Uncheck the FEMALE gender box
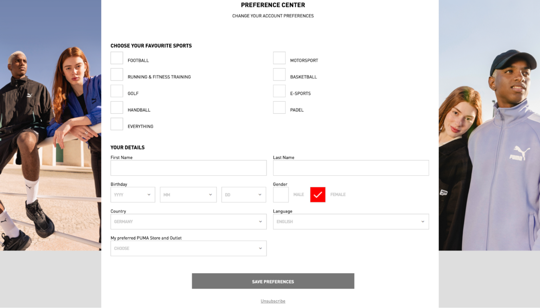Image resolution: width=540 pixels, height=308 pixels. (x=317, y=195)
